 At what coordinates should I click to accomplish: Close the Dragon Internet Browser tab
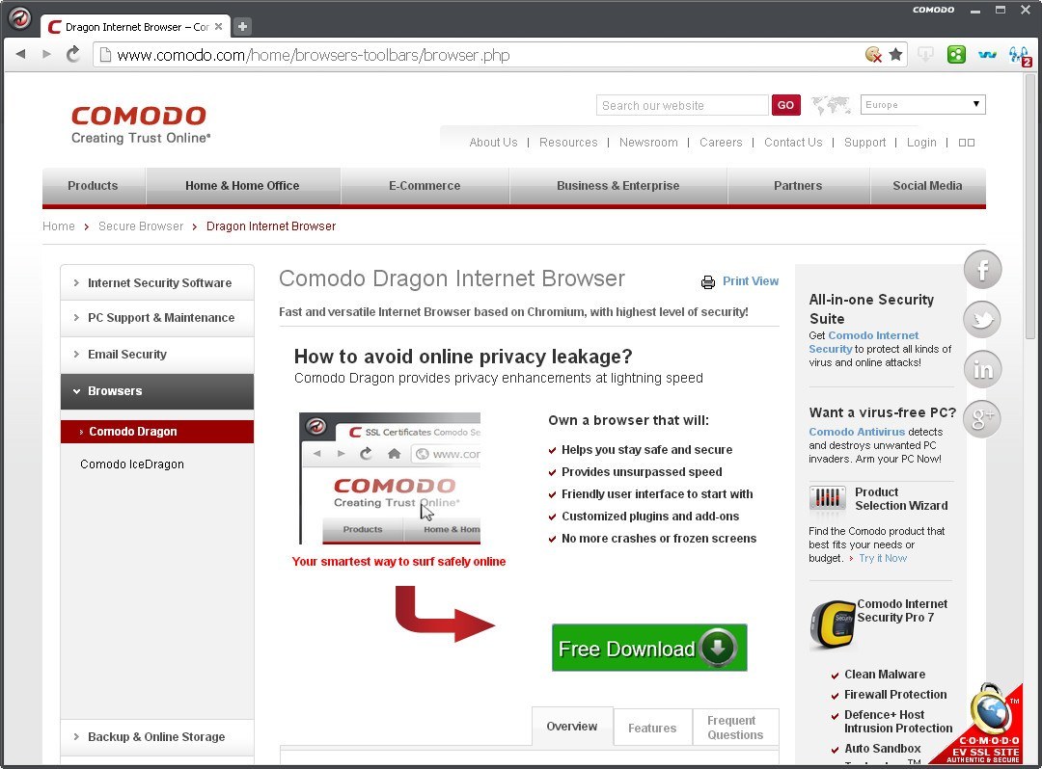(218, 27)
